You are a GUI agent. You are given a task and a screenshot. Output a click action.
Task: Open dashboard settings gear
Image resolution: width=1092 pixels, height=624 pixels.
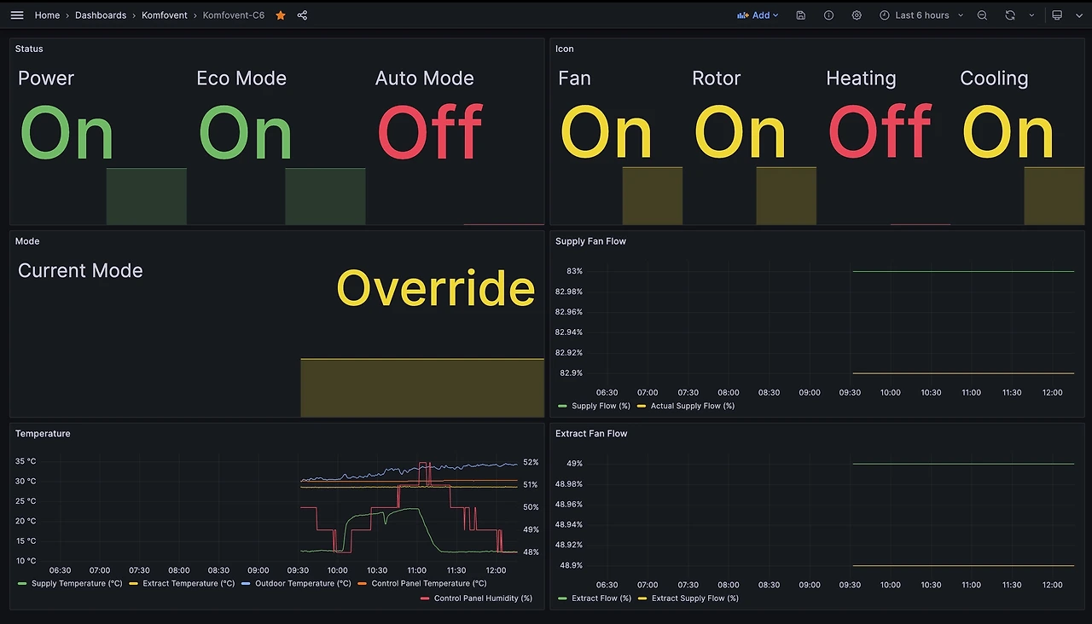(x=857, y=15)
